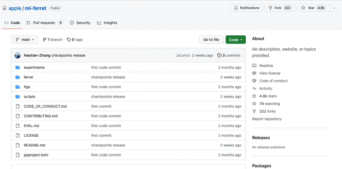Click the heart icon beside Code of conduct

click(254, 81)
